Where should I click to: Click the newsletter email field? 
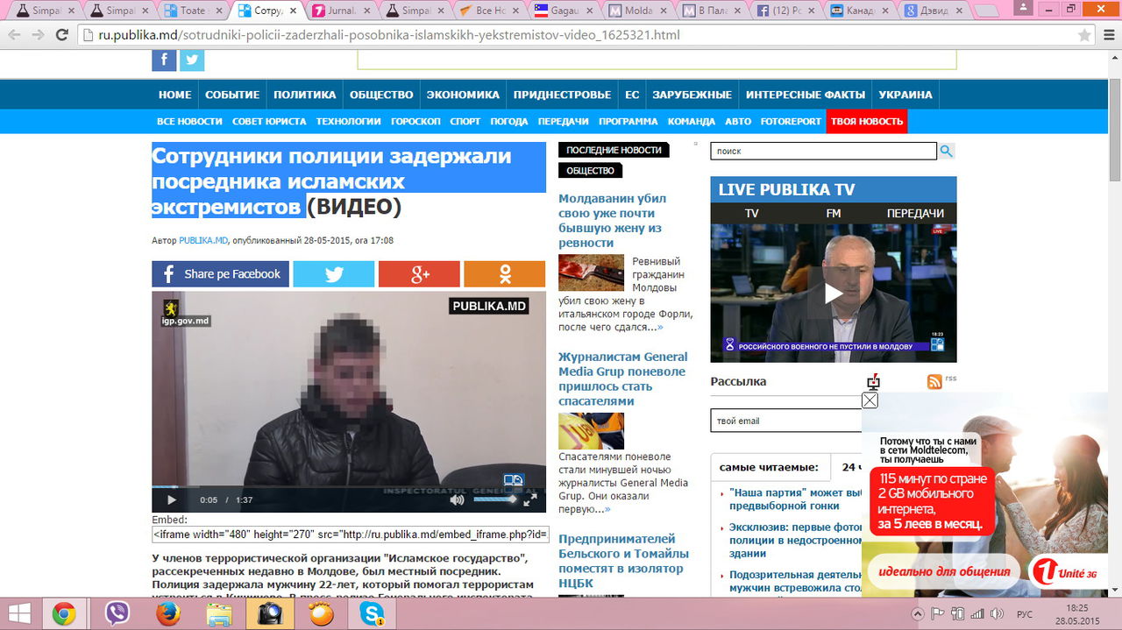pyautogui.click(x=786, y=421)
